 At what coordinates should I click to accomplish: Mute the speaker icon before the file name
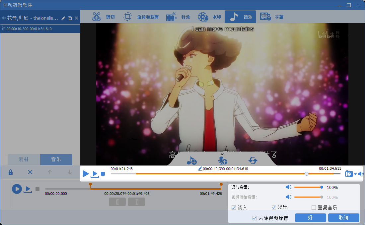[x=4, y=18]
